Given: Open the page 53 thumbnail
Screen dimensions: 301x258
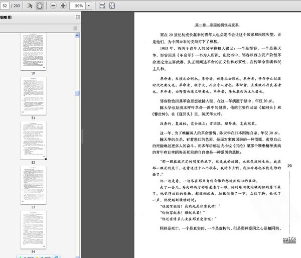Looking at the screenshot, I should 33,185.
